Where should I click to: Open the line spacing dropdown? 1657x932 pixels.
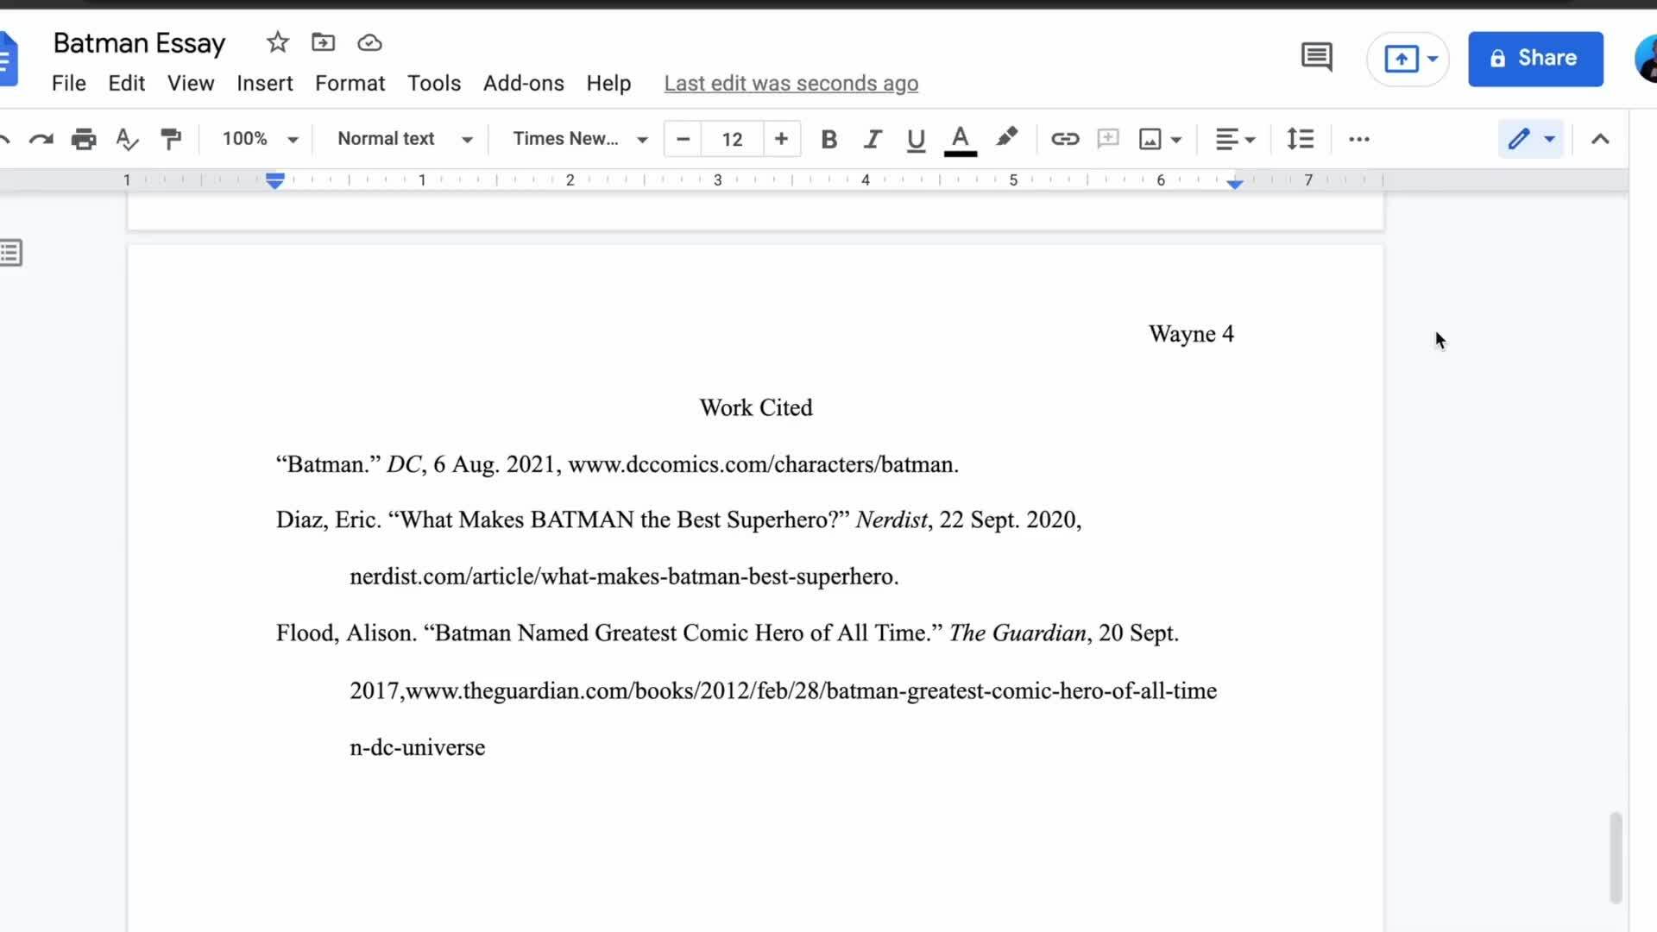tap(1300, 139)
